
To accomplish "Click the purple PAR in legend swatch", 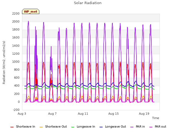I will tap(132, 127).
